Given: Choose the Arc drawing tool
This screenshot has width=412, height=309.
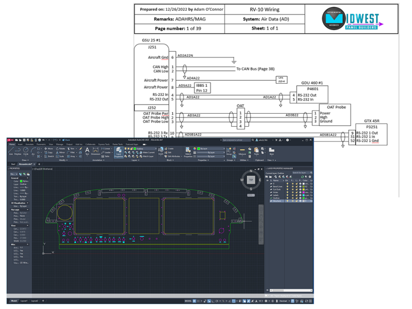Looking at the screenshot, I should tap(33, 151).
